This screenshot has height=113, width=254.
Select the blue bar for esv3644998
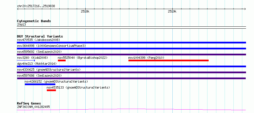click(131, 49)
